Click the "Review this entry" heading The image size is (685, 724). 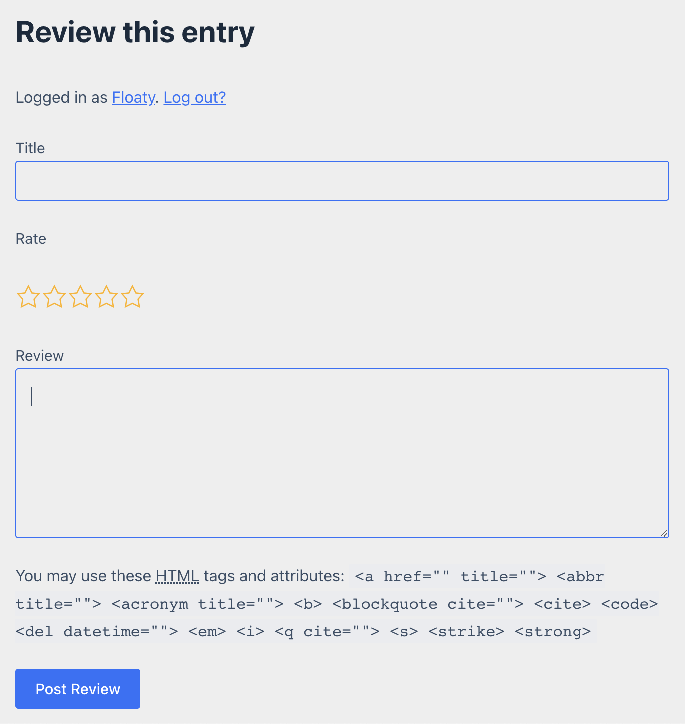135,32
